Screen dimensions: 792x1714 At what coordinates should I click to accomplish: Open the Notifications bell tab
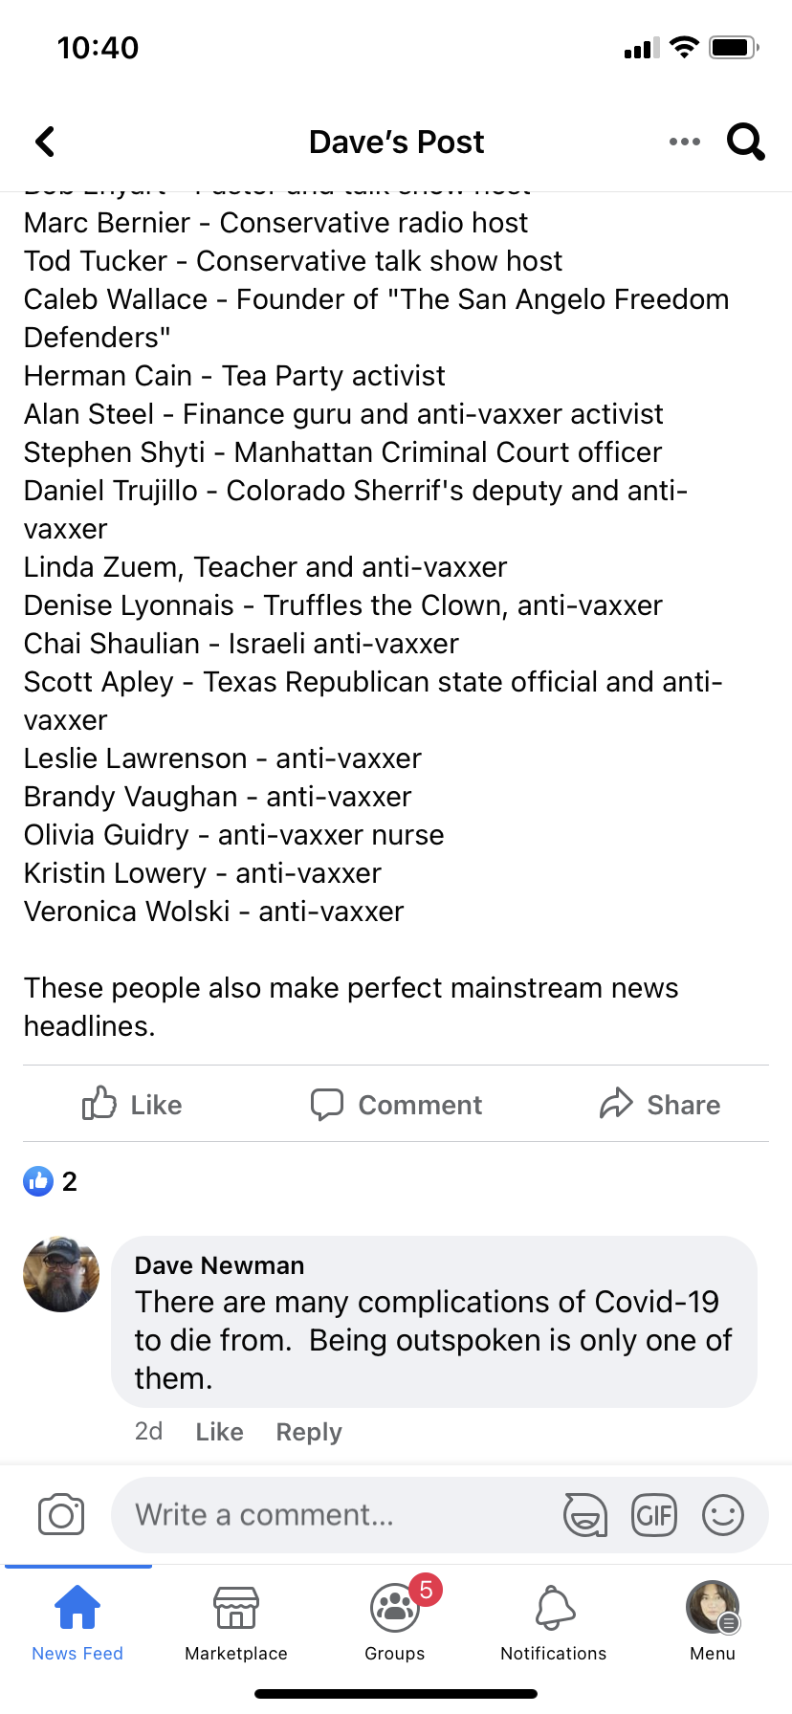click(554, 1621)
